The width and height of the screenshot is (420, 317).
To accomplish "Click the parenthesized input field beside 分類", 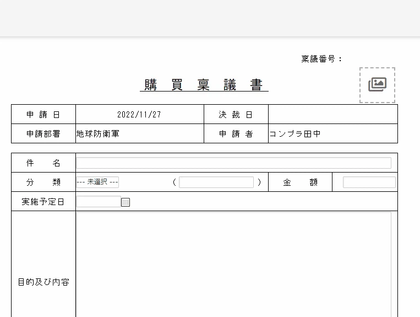I will coord(216,182).
